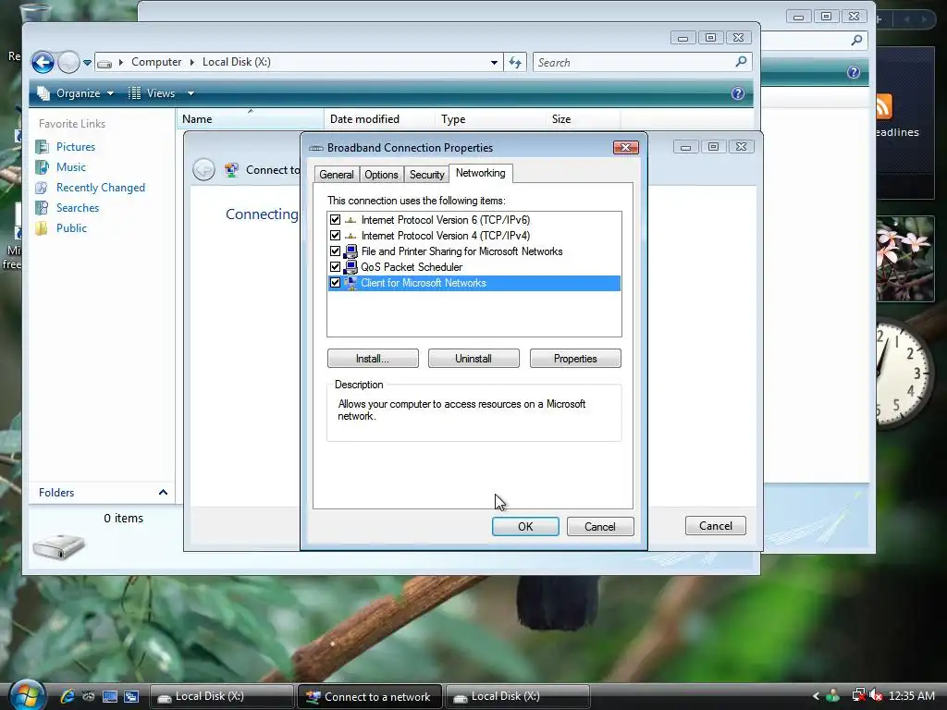Screen dimensions: 947x710
Task: Click the Forward arrow in Explorer window
Action: pyautogui.click(x=68, y=62)
